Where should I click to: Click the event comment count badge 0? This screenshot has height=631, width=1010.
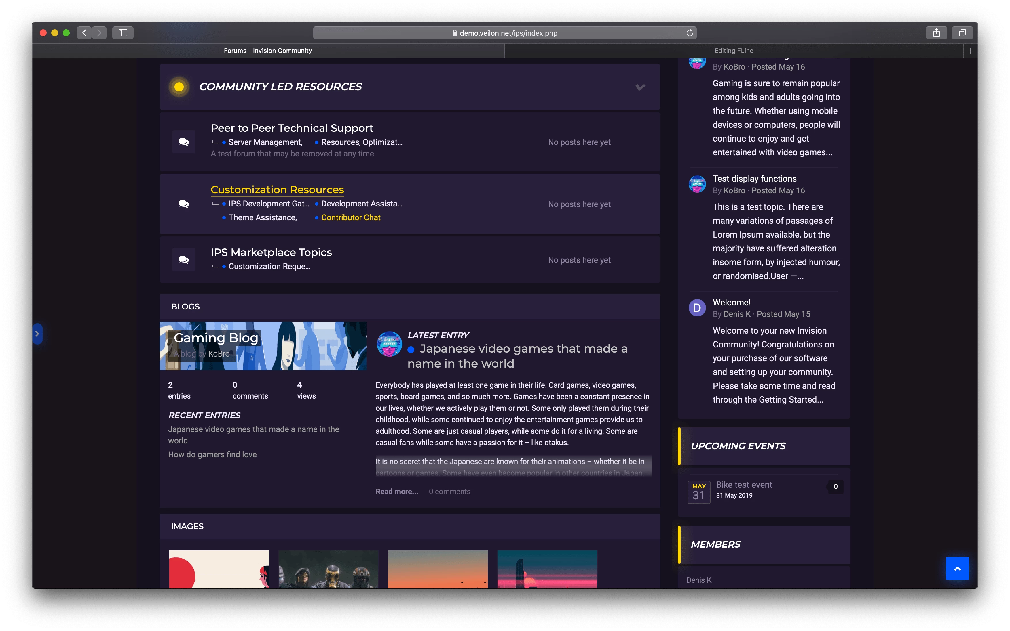coord(836,486)
